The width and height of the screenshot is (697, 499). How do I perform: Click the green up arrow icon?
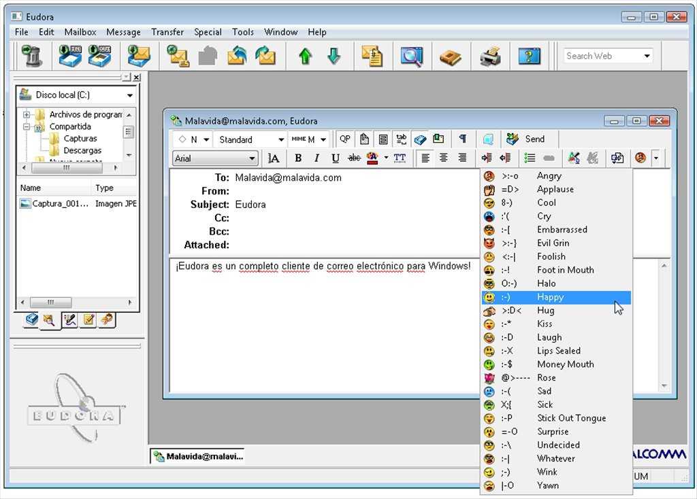pos(305,56)
